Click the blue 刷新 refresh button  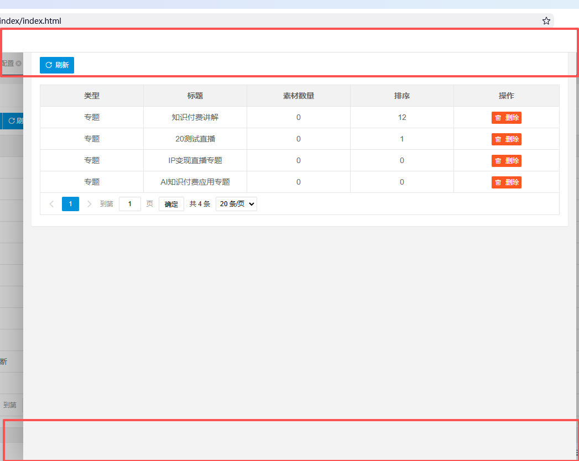click(57, 65)
